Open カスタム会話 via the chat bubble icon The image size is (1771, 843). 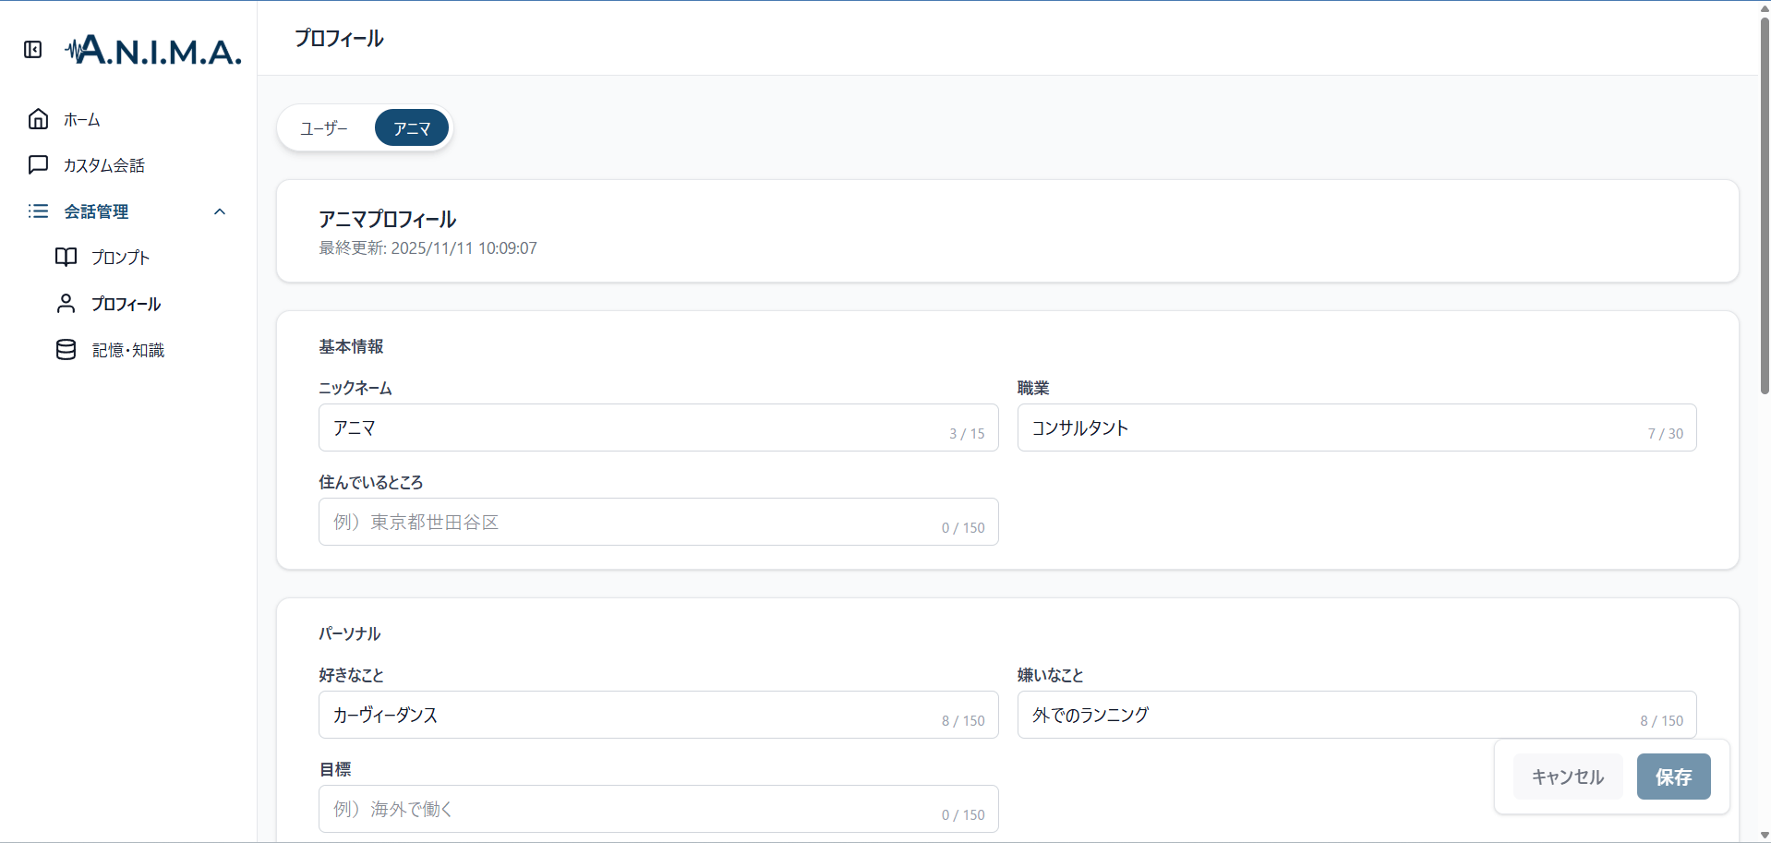(x=38, y=164)
